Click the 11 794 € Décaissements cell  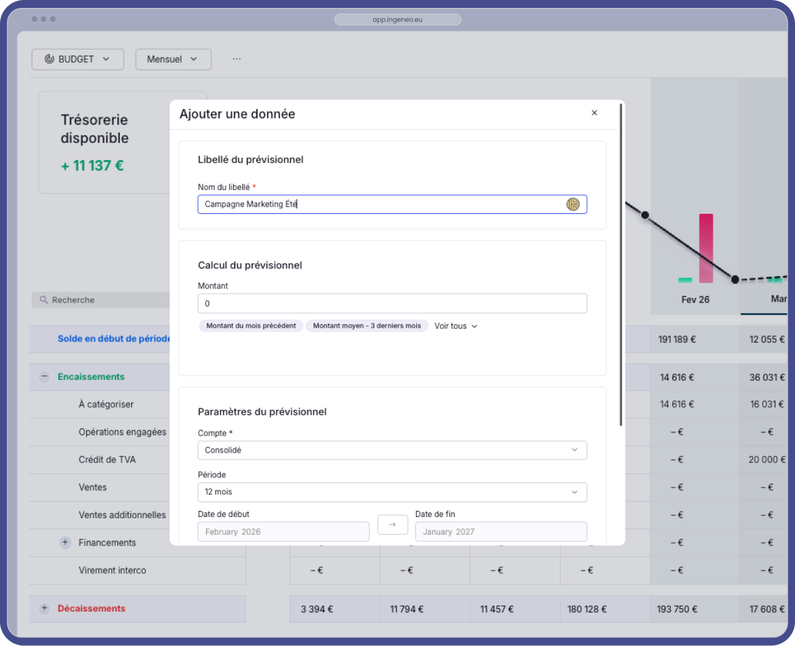click(407, 609)
